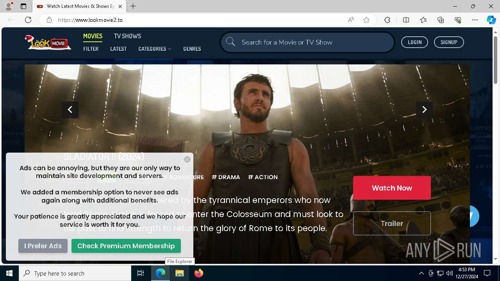500x281 pixels.
Task: Play the Gladiator II Trailer
Action: click(x=392, y=223)
